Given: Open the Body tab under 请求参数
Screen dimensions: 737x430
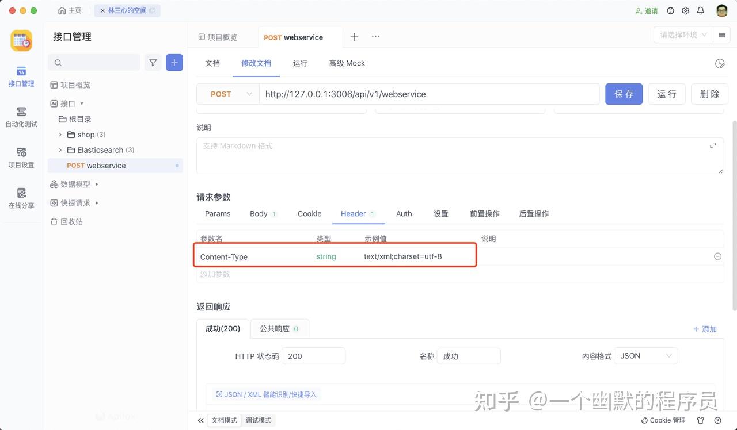Looking at the screenshot, I should (x=257, y=213).
